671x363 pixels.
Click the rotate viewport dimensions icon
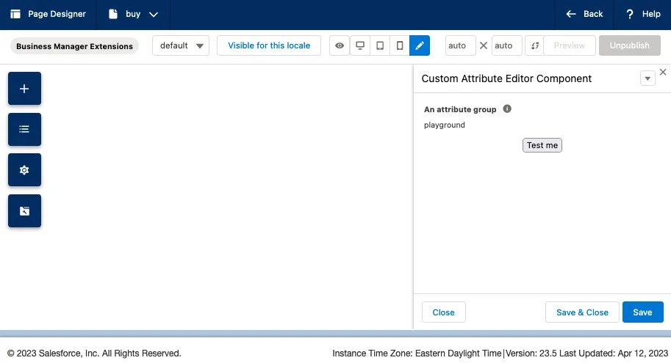pyautogui.click(x=535, y=45)
